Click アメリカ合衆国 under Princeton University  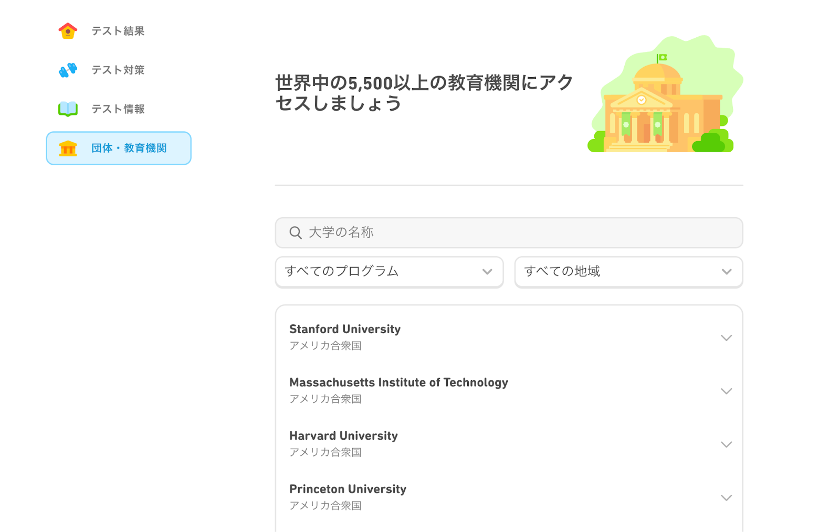click(325, 506)
